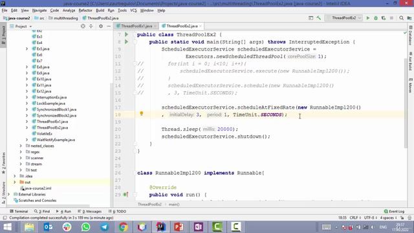
Task: Start debugging with the bug icon
Action: 376,18
